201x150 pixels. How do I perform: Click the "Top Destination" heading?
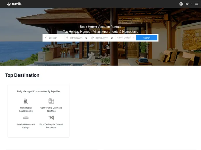22,75
